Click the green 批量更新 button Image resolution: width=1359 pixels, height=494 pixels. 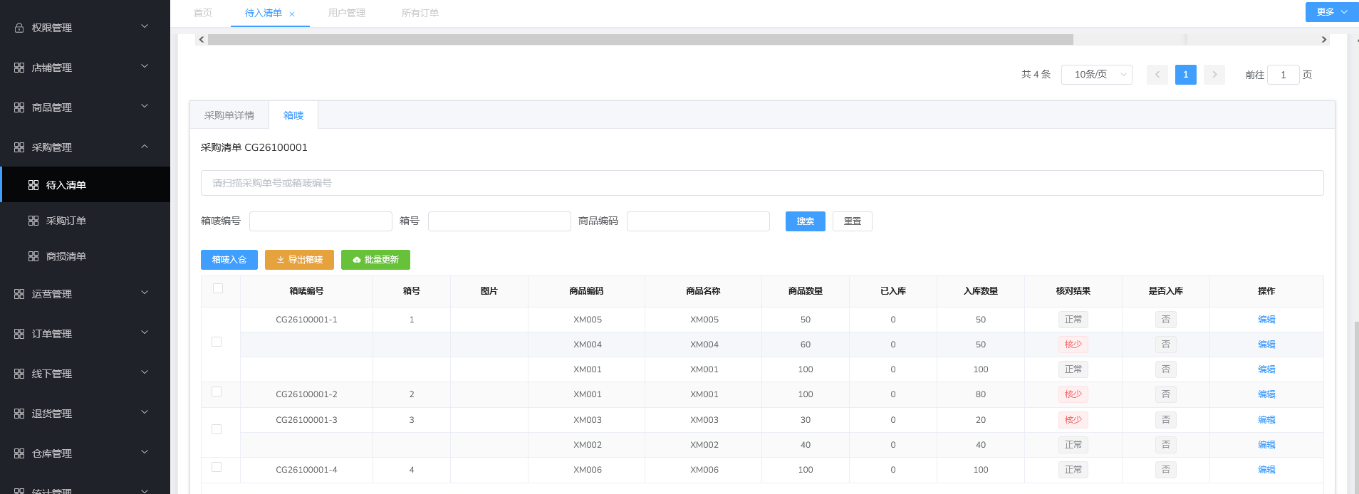click(x=375, y=260)
